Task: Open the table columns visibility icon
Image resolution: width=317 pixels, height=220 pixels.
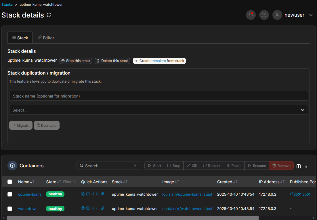Action: [299, 166]
